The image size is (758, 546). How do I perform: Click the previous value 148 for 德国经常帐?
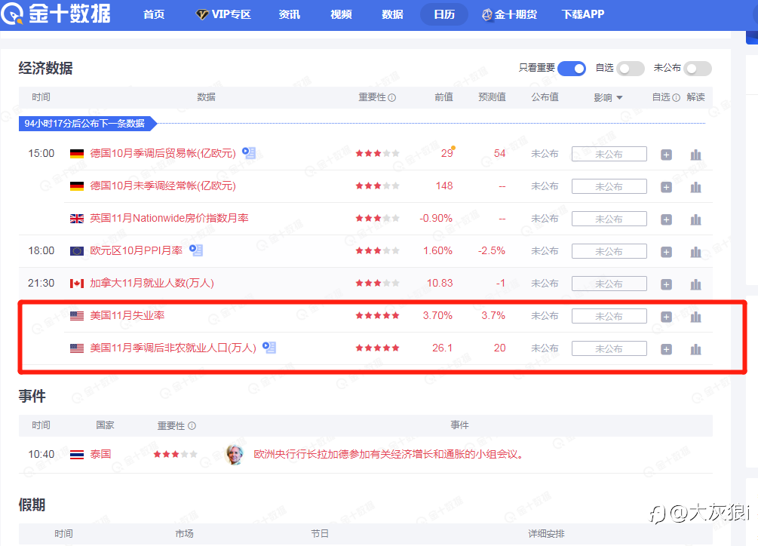click(x=443, y=186)
